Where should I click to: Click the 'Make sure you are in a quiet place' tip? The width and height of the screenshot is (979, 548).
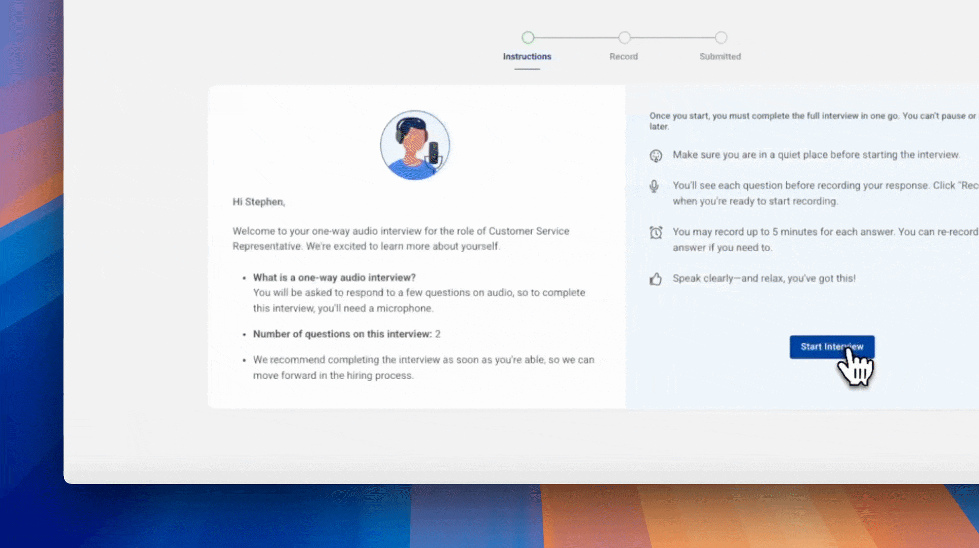click(815, 155)
